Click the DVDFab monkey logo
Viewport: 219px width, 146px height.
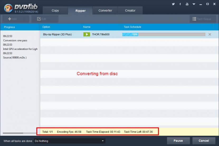point(8,8)
